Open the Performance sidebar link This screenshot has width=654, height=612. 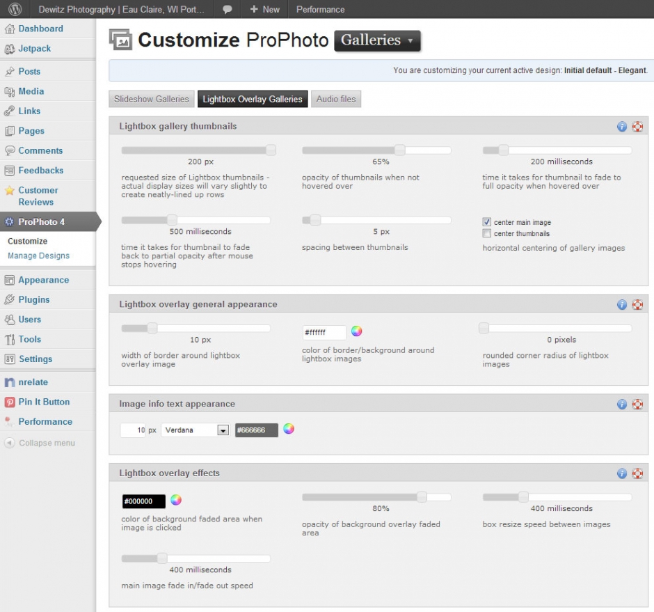pos(45,422)
